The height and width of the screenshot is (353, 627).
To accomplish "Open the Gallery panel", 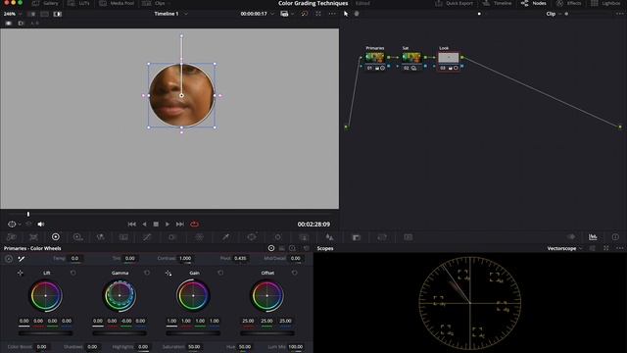I will pyautogui.click(x=45, y=3).
